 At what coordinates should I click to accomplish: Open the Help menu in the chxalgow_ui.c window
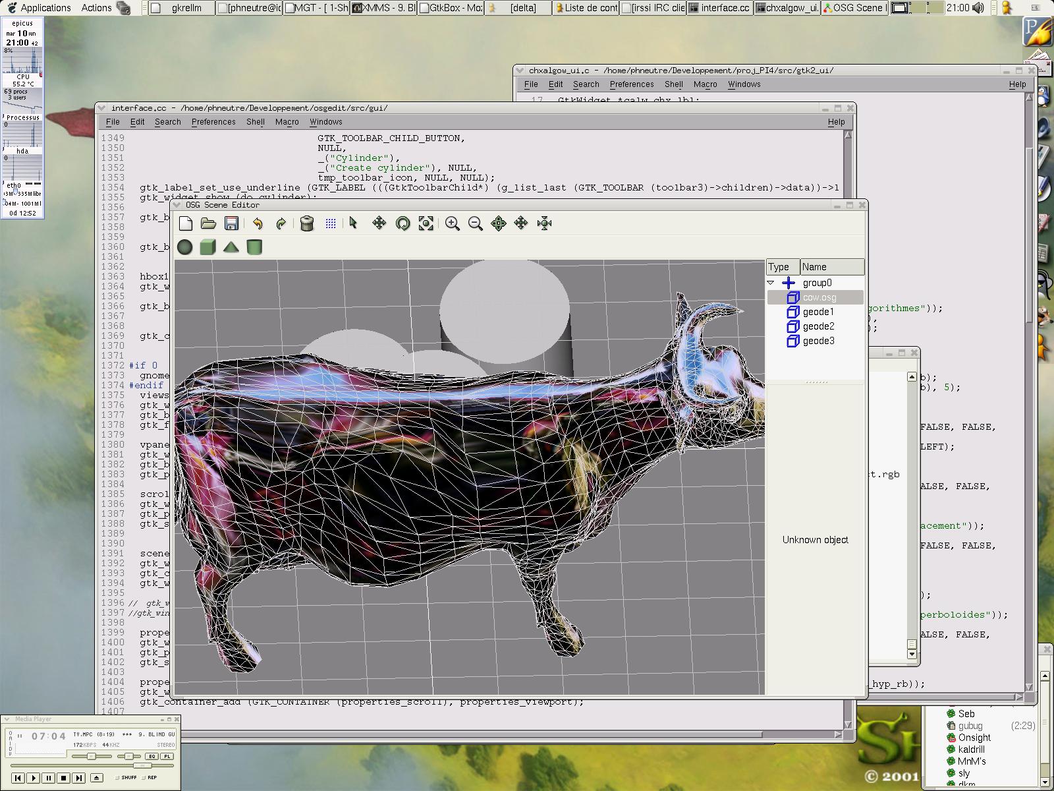coord(1017,84)
